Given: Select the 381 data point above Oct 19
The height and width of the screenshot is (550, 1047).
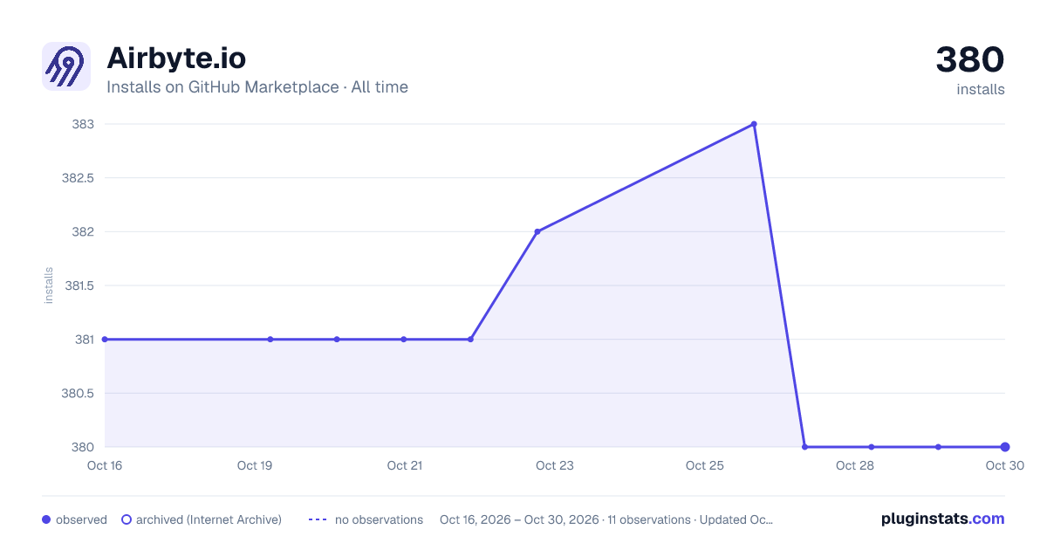Looking at the screenshot, I should (x=270, y=339).
